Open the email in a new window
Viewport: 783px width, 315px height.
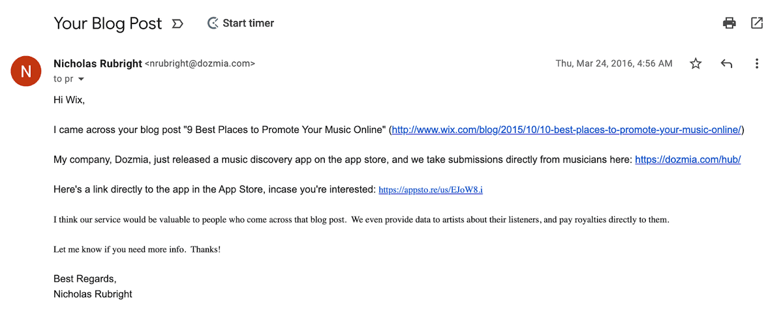click(x=757, y=23)
